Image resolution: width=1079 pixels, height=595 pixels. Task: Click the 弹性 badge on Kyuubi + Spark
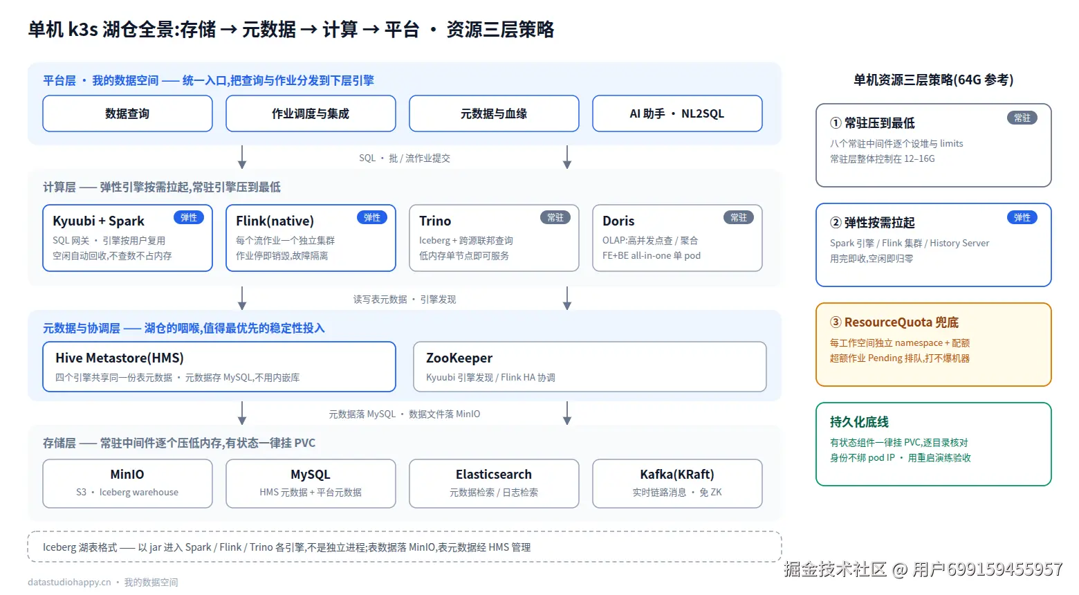coord(188,217)
